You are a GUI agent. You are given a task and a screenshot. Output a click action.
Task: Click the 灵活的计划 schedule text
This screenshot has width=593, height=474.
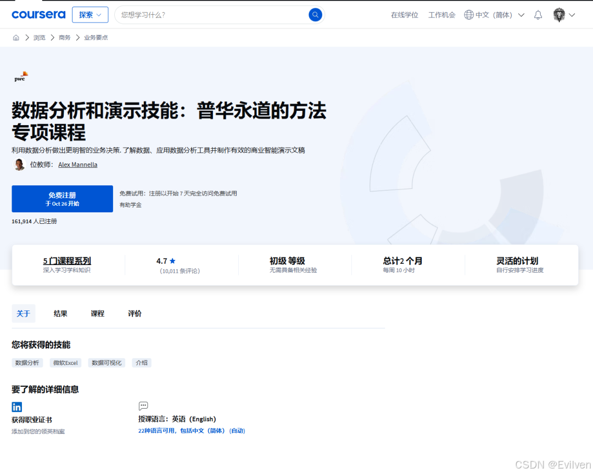tap(517, 261)
